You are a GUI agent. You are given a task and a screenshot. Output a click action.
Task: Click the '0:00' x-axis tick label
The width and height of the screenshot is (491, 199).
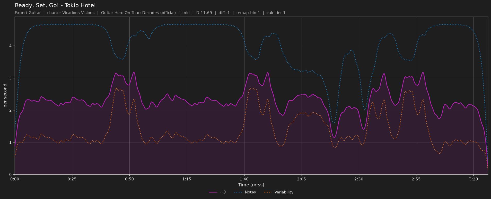point(15,179)
